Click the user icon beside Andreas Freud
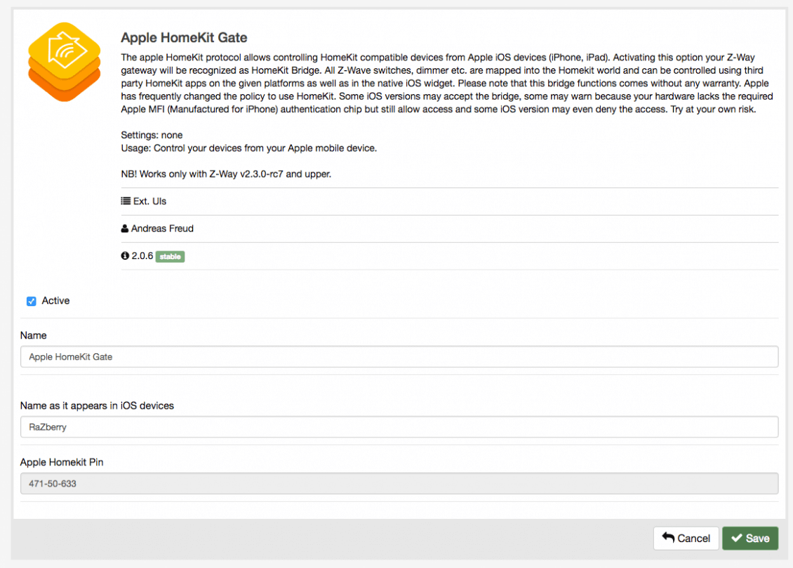Viewport: 793px width, 568px height. pyautogui.click(x=125, y=229)
